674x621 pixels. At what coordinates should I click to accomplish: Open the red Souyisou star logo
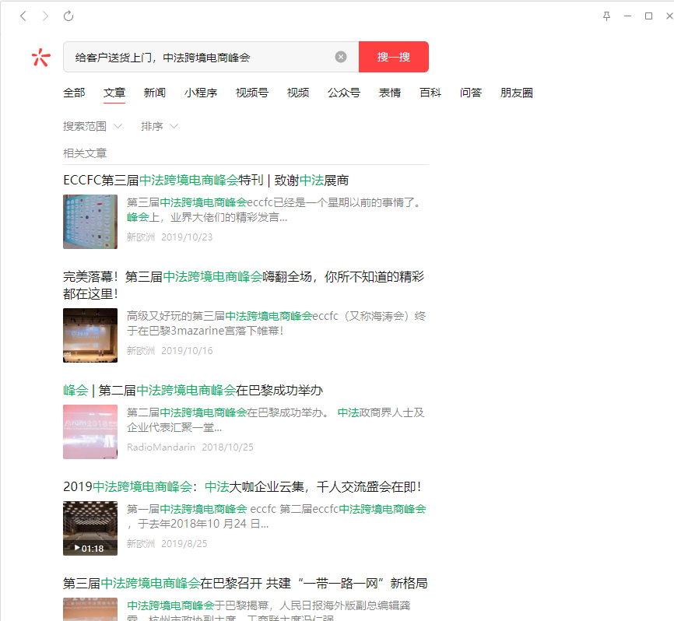click(40, 57)
